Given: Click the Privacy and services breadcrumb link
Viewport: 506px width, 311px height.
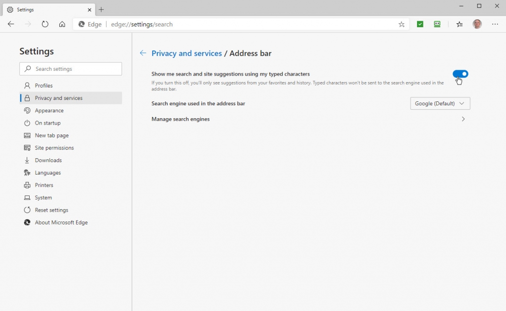Looking at the screenshot, I should 187,53.
